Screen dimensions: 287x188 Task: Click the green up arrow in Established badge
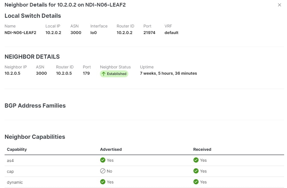104,74
